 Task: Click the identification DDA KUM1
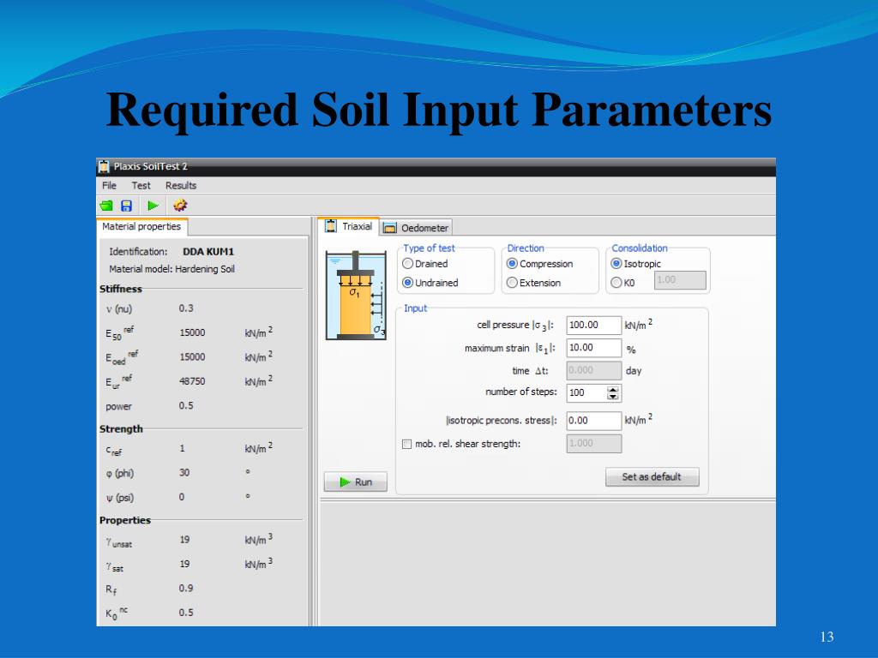pos(208,252)
